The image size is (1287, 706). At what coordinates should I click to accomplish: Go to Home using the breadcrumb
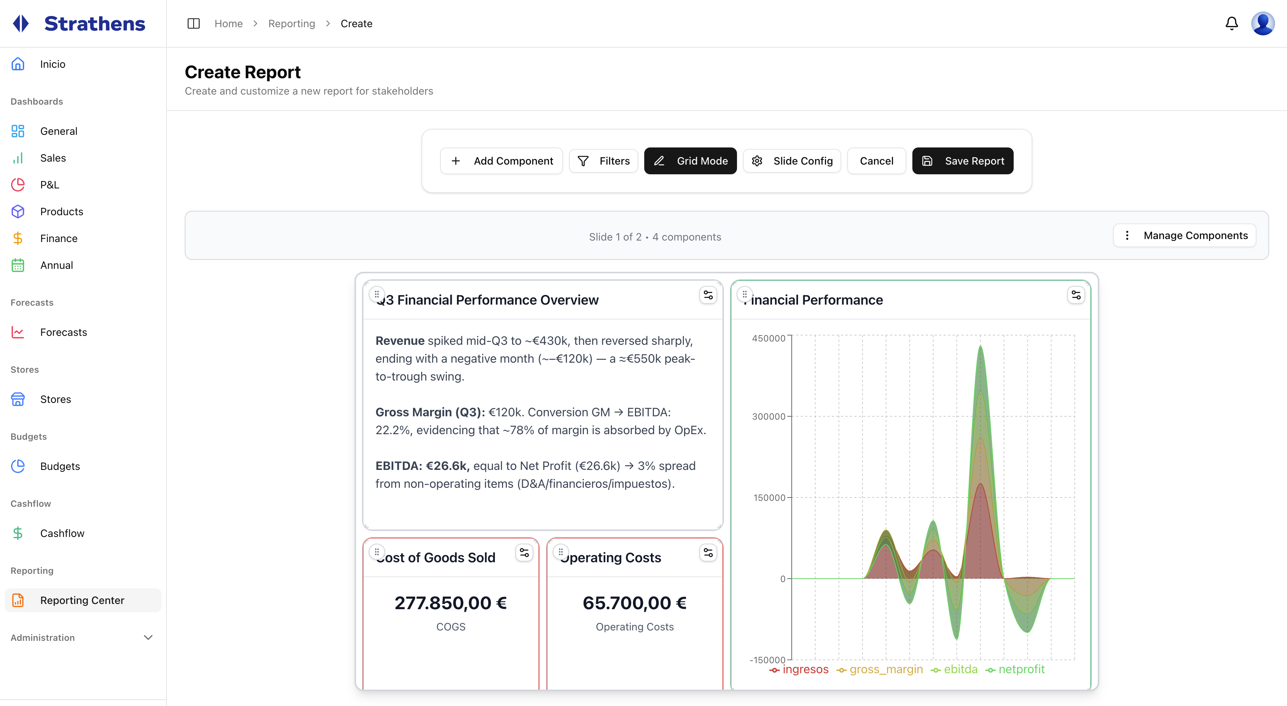[228, 23]
